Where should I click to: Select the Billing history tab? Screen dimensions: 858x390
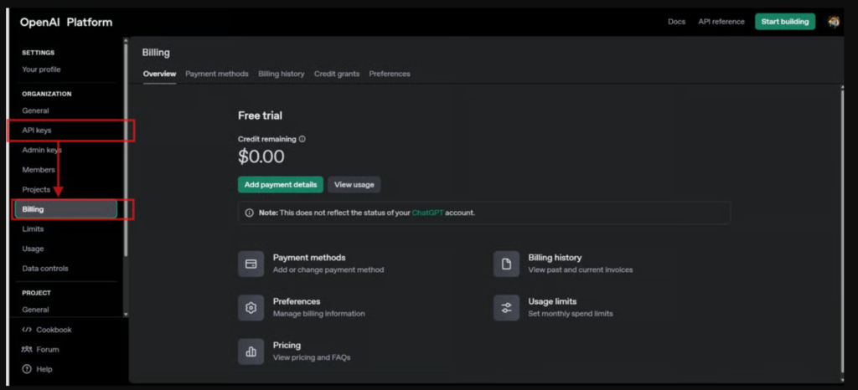click(282, 74)
